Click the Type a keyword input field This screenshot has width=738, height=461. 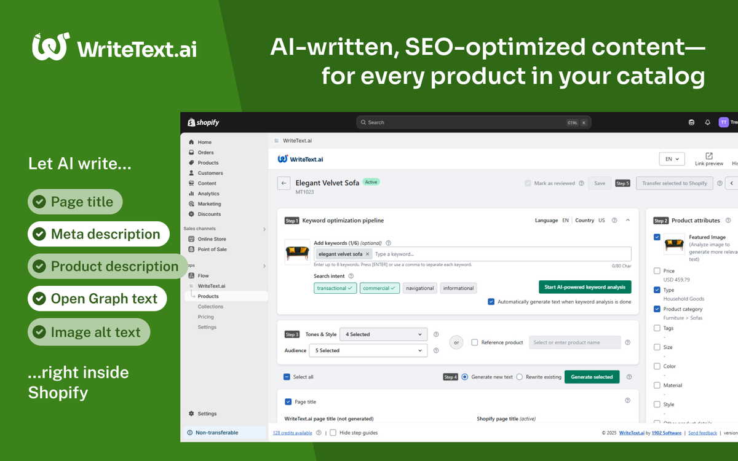point(498,254)
